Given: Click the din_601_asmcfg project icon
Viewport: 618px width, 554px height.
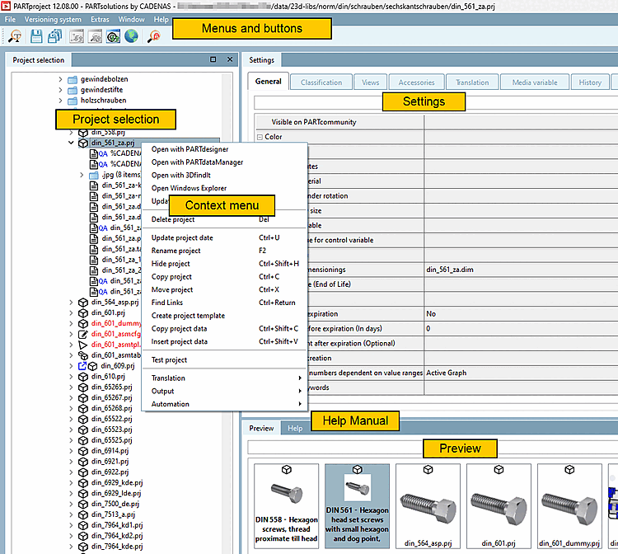Looking at the screenshot, I should coord(83,335).
